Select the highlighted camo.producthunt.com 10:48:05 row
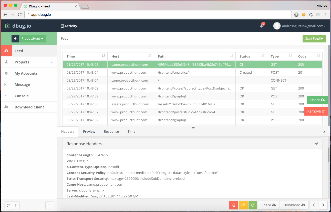331x212 pixels. point(192,64)
